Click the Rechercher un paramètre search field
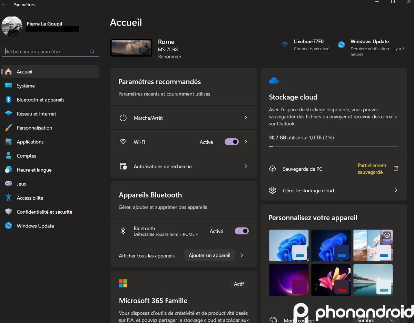The width and height of the screenshot is (414, 323). pyautogui.click(x=50, y=51)
